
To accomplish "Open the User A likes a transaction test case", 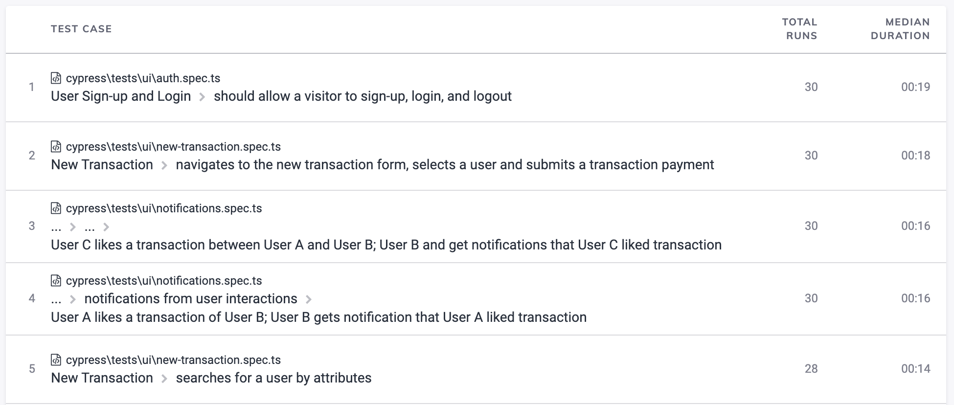I will point(318,317).
